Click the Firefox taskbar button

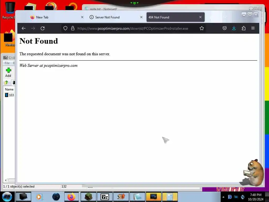click(x=71, y=197)
